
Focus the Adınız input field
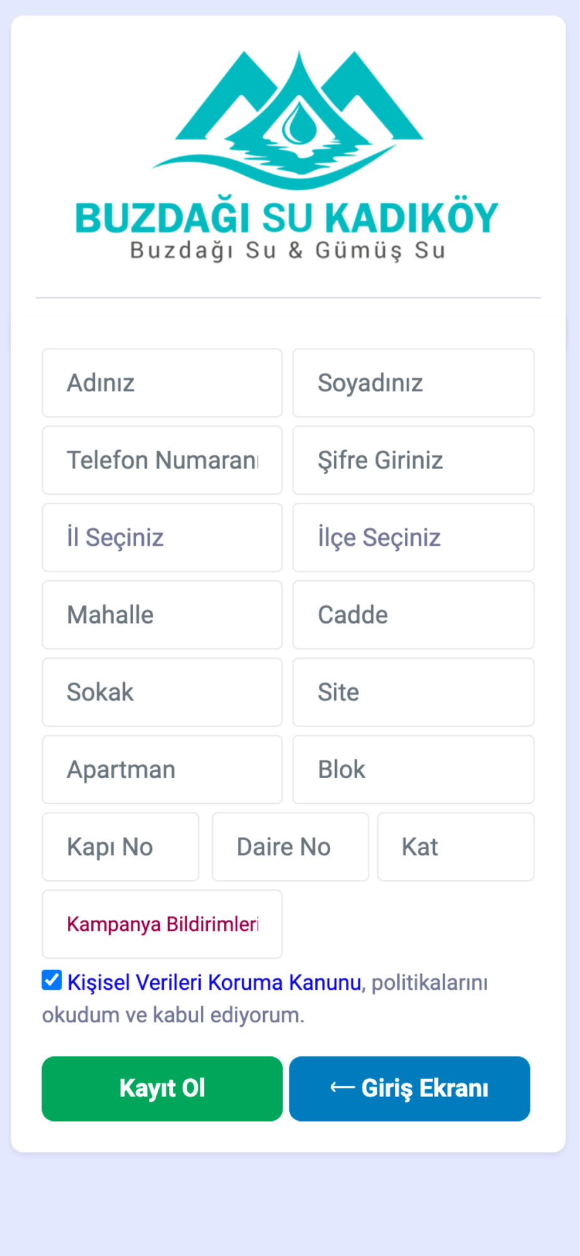(x=162, y=383)
